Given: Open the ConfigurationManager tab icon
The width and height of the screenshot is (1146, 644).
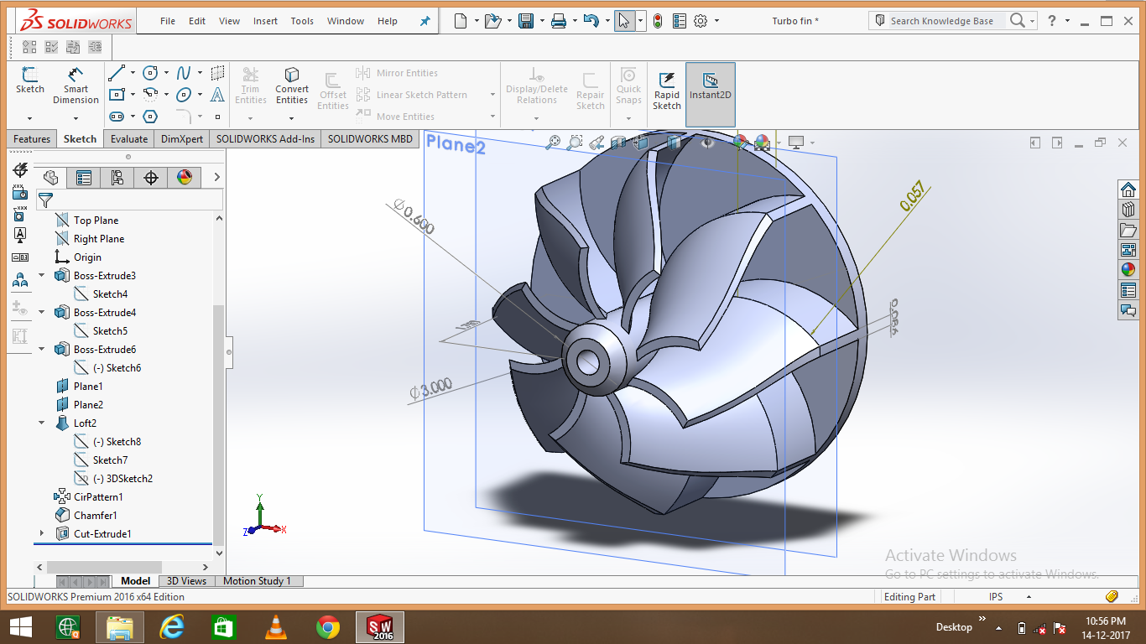Looking at the screenshot, I should coord(117,178).
